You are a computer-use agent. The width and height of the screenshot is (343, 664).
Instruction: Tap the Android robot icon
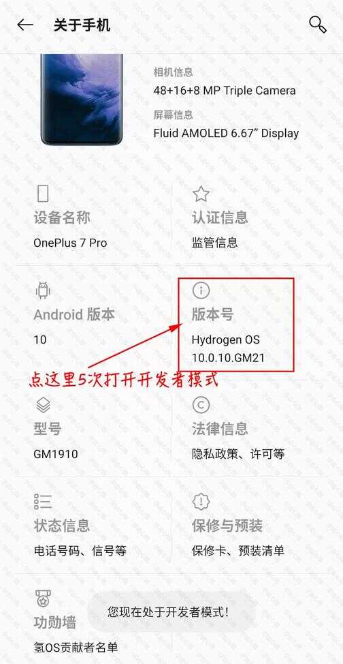43,290
